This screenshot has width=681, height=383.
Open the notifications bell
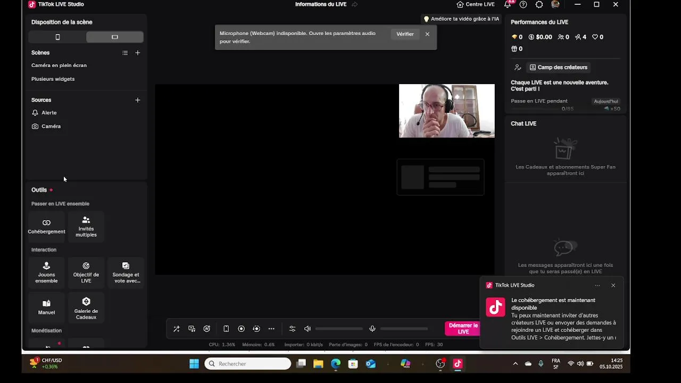click(x=508, y=4)
